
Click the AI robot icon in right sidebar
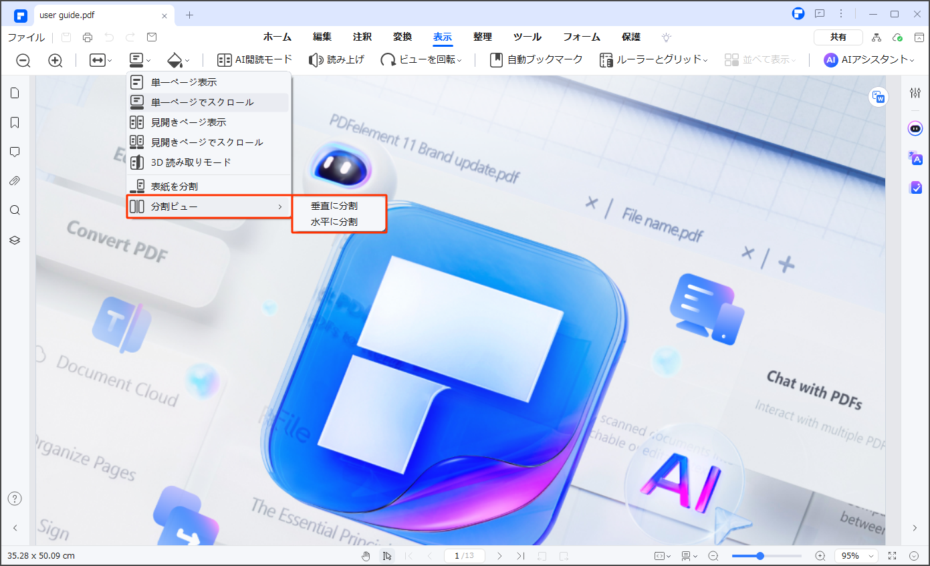[915, 128]
